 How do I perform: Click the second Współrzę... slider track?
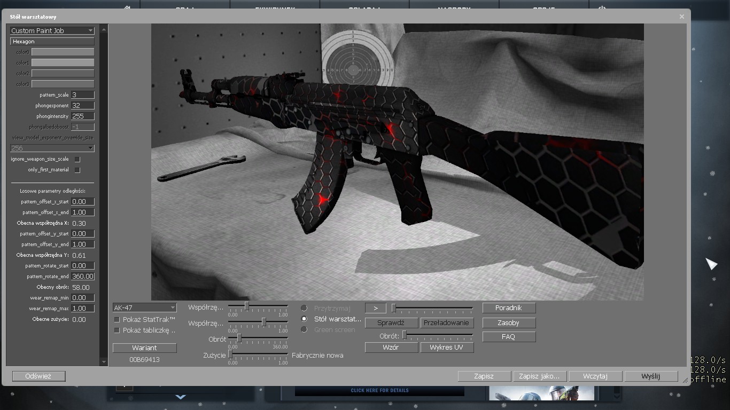[258, 322]
